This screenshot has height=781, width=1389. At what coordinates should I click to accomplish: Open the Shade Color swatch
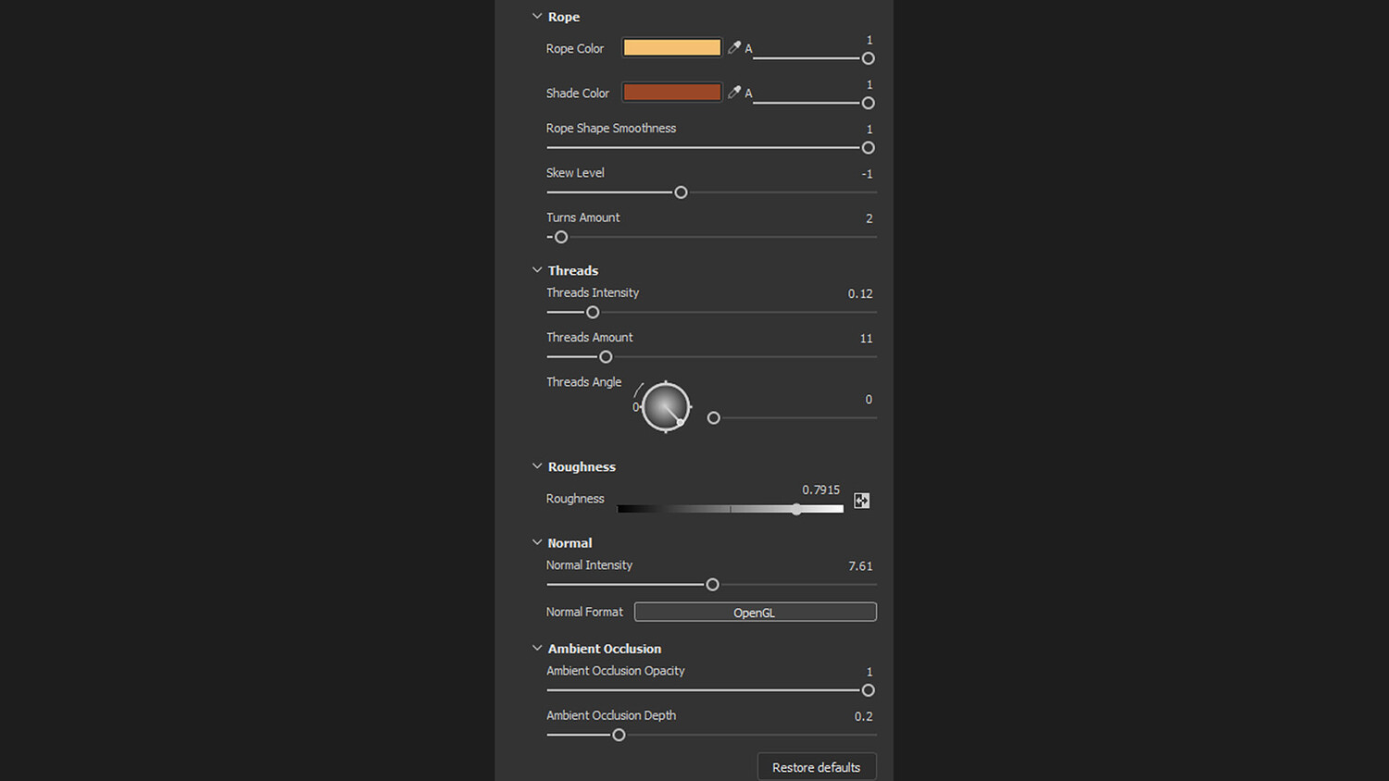(x=671, y=93)
